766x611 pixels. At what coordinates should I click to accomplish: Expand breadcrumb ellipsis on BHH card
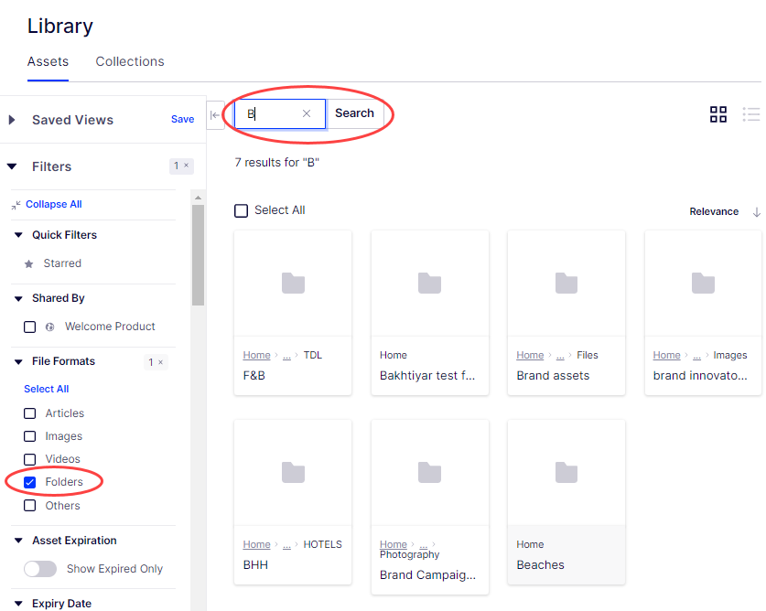pos(286,545)
